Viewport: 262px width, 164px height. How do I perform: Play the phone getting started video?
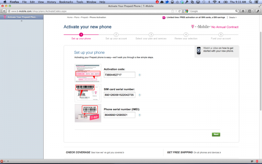click(x=199, y=51)
